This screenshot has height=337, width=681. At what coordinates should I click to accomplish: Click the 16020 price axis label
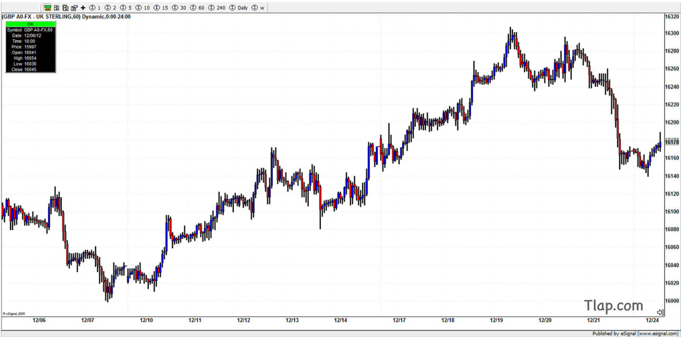coord(671,283)
